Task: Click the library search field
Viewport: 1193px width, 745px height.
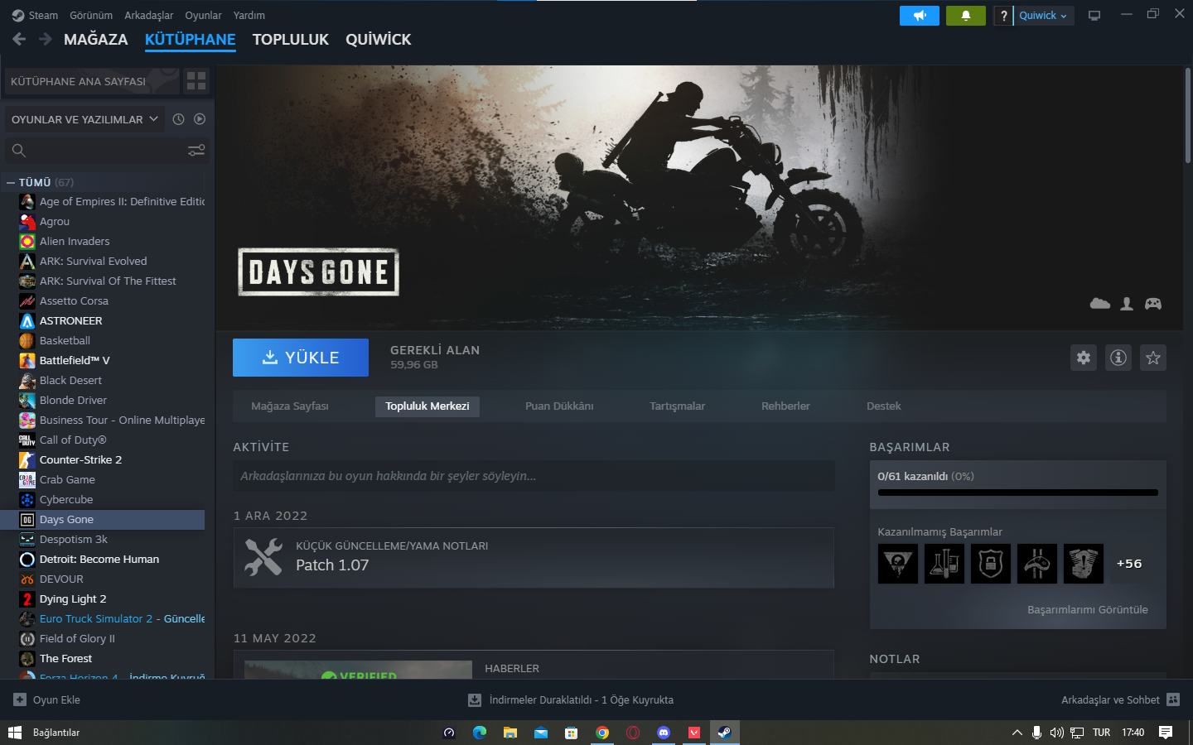Action: 106,150
